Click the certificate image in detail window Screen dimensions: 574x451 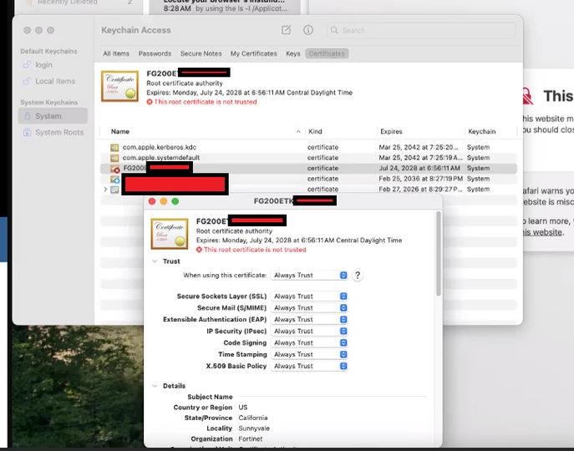170,234
